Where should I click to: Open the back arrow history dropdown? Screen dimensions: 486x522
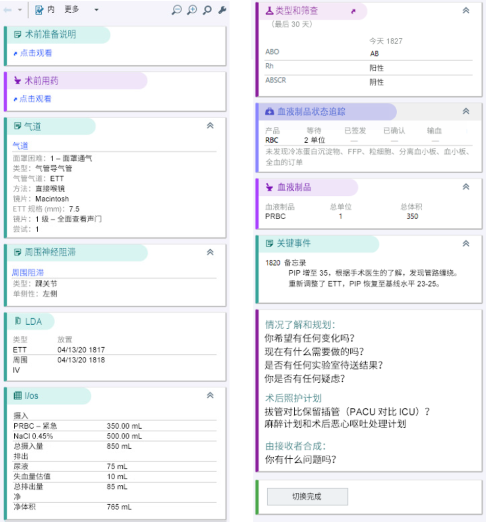click(x=20, y=10)
